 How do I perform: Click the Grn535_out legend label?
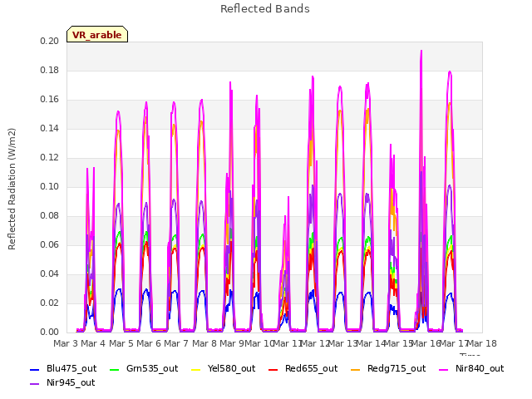152,368
